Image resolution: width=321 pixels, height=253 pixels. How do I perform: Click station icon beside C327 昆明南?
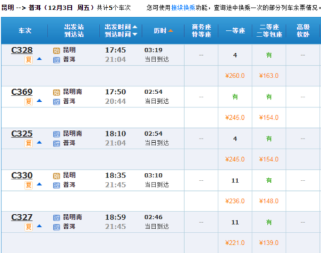(56, 218)
